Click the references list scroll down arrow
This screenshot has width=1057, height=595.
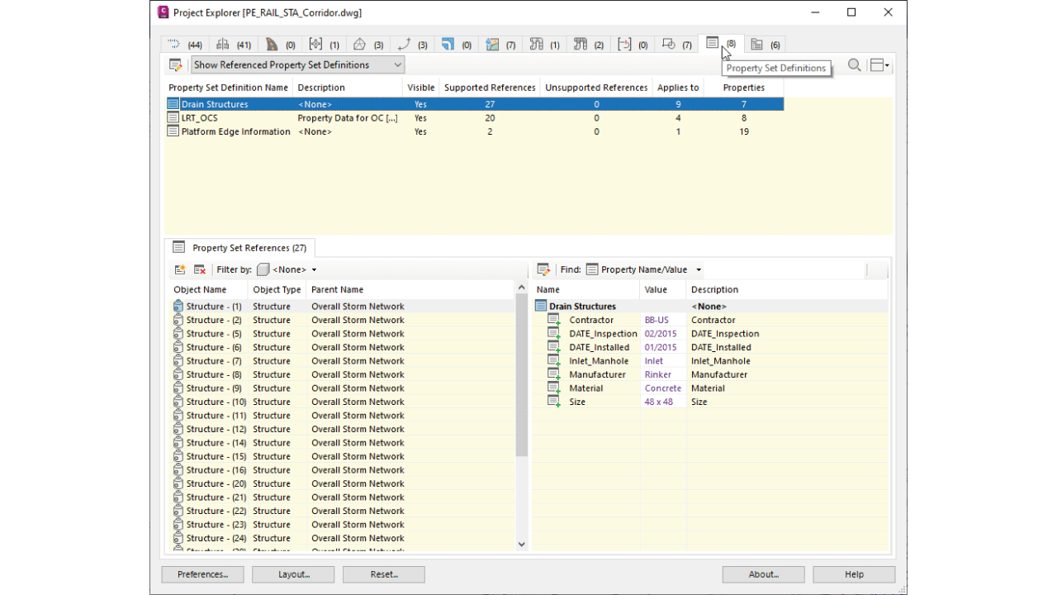tap(521, 544)
